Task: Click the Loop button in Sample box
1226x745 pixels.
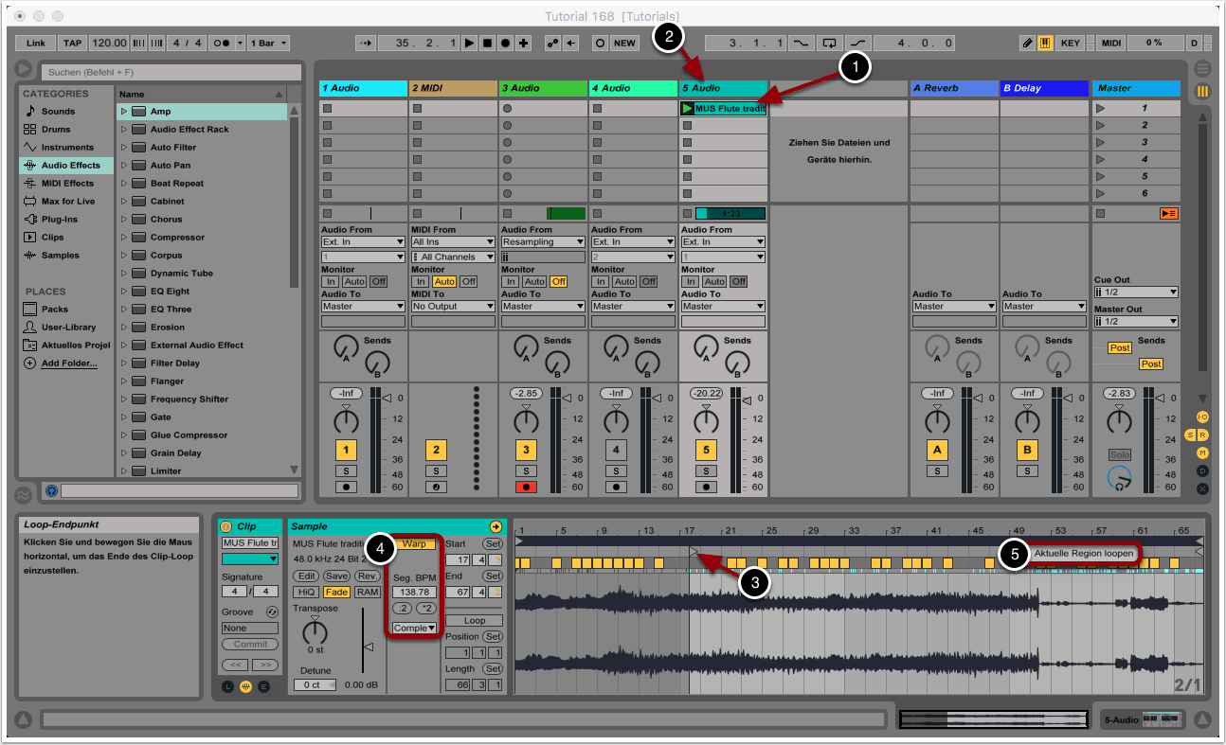Action: click(x=474, y=621)
